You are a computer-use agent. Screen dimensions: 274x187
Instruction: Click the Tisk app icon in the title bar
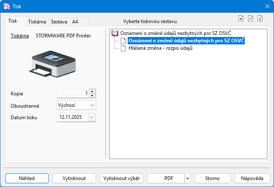[7, 6]
